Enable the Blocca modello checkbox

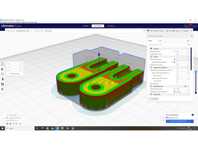click(9, 74)
